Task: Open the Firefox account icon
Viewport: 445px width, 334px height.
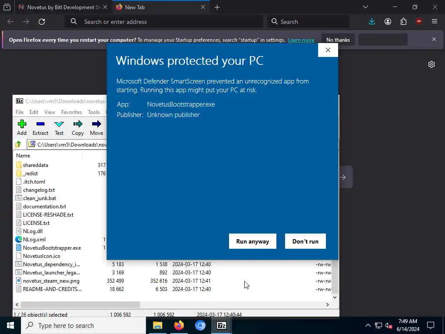Action: tap(388, 22)
